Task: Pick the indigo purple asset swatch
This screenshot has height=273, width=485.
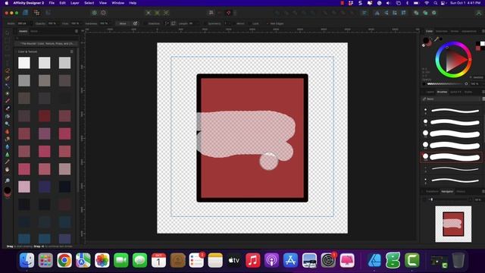Action: (45, 187)
